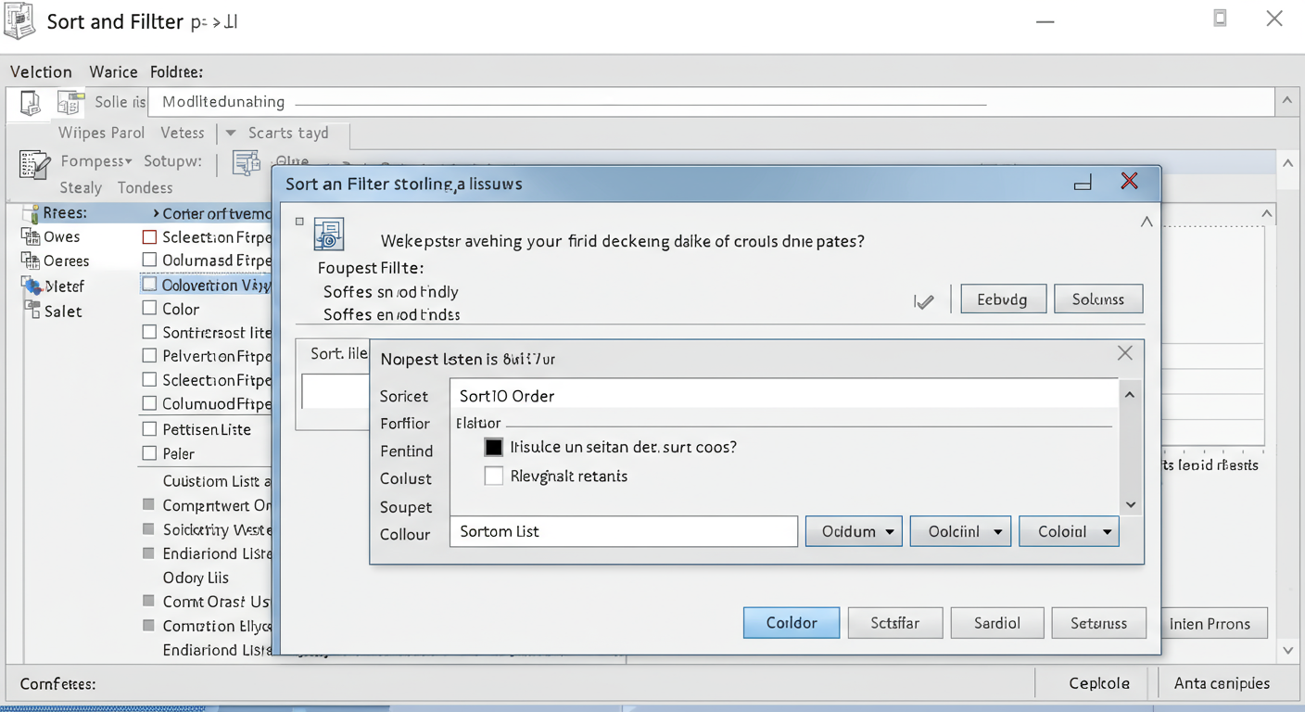Screen dimensions: 1305x712
Task: Enable the Color checkbox in the list
Action: 149,309
